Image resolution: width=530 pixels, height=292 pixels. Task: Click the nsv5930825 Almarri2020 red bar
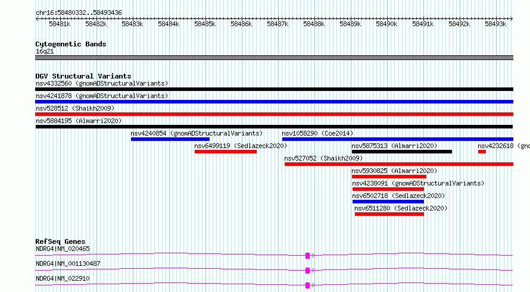tap(389, 177)
